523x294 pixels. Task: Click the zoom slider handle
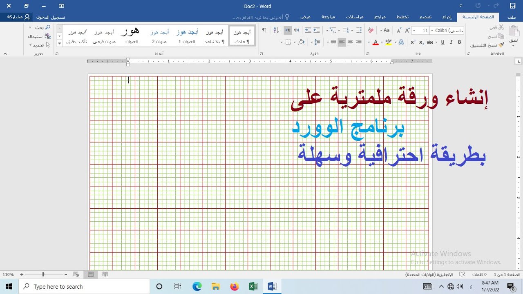click(43, 274)
